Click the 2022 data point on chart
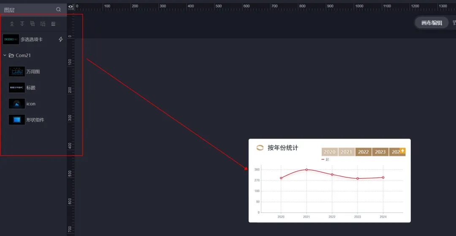Viewport: 456px width, 236px height. coord(332,174)
